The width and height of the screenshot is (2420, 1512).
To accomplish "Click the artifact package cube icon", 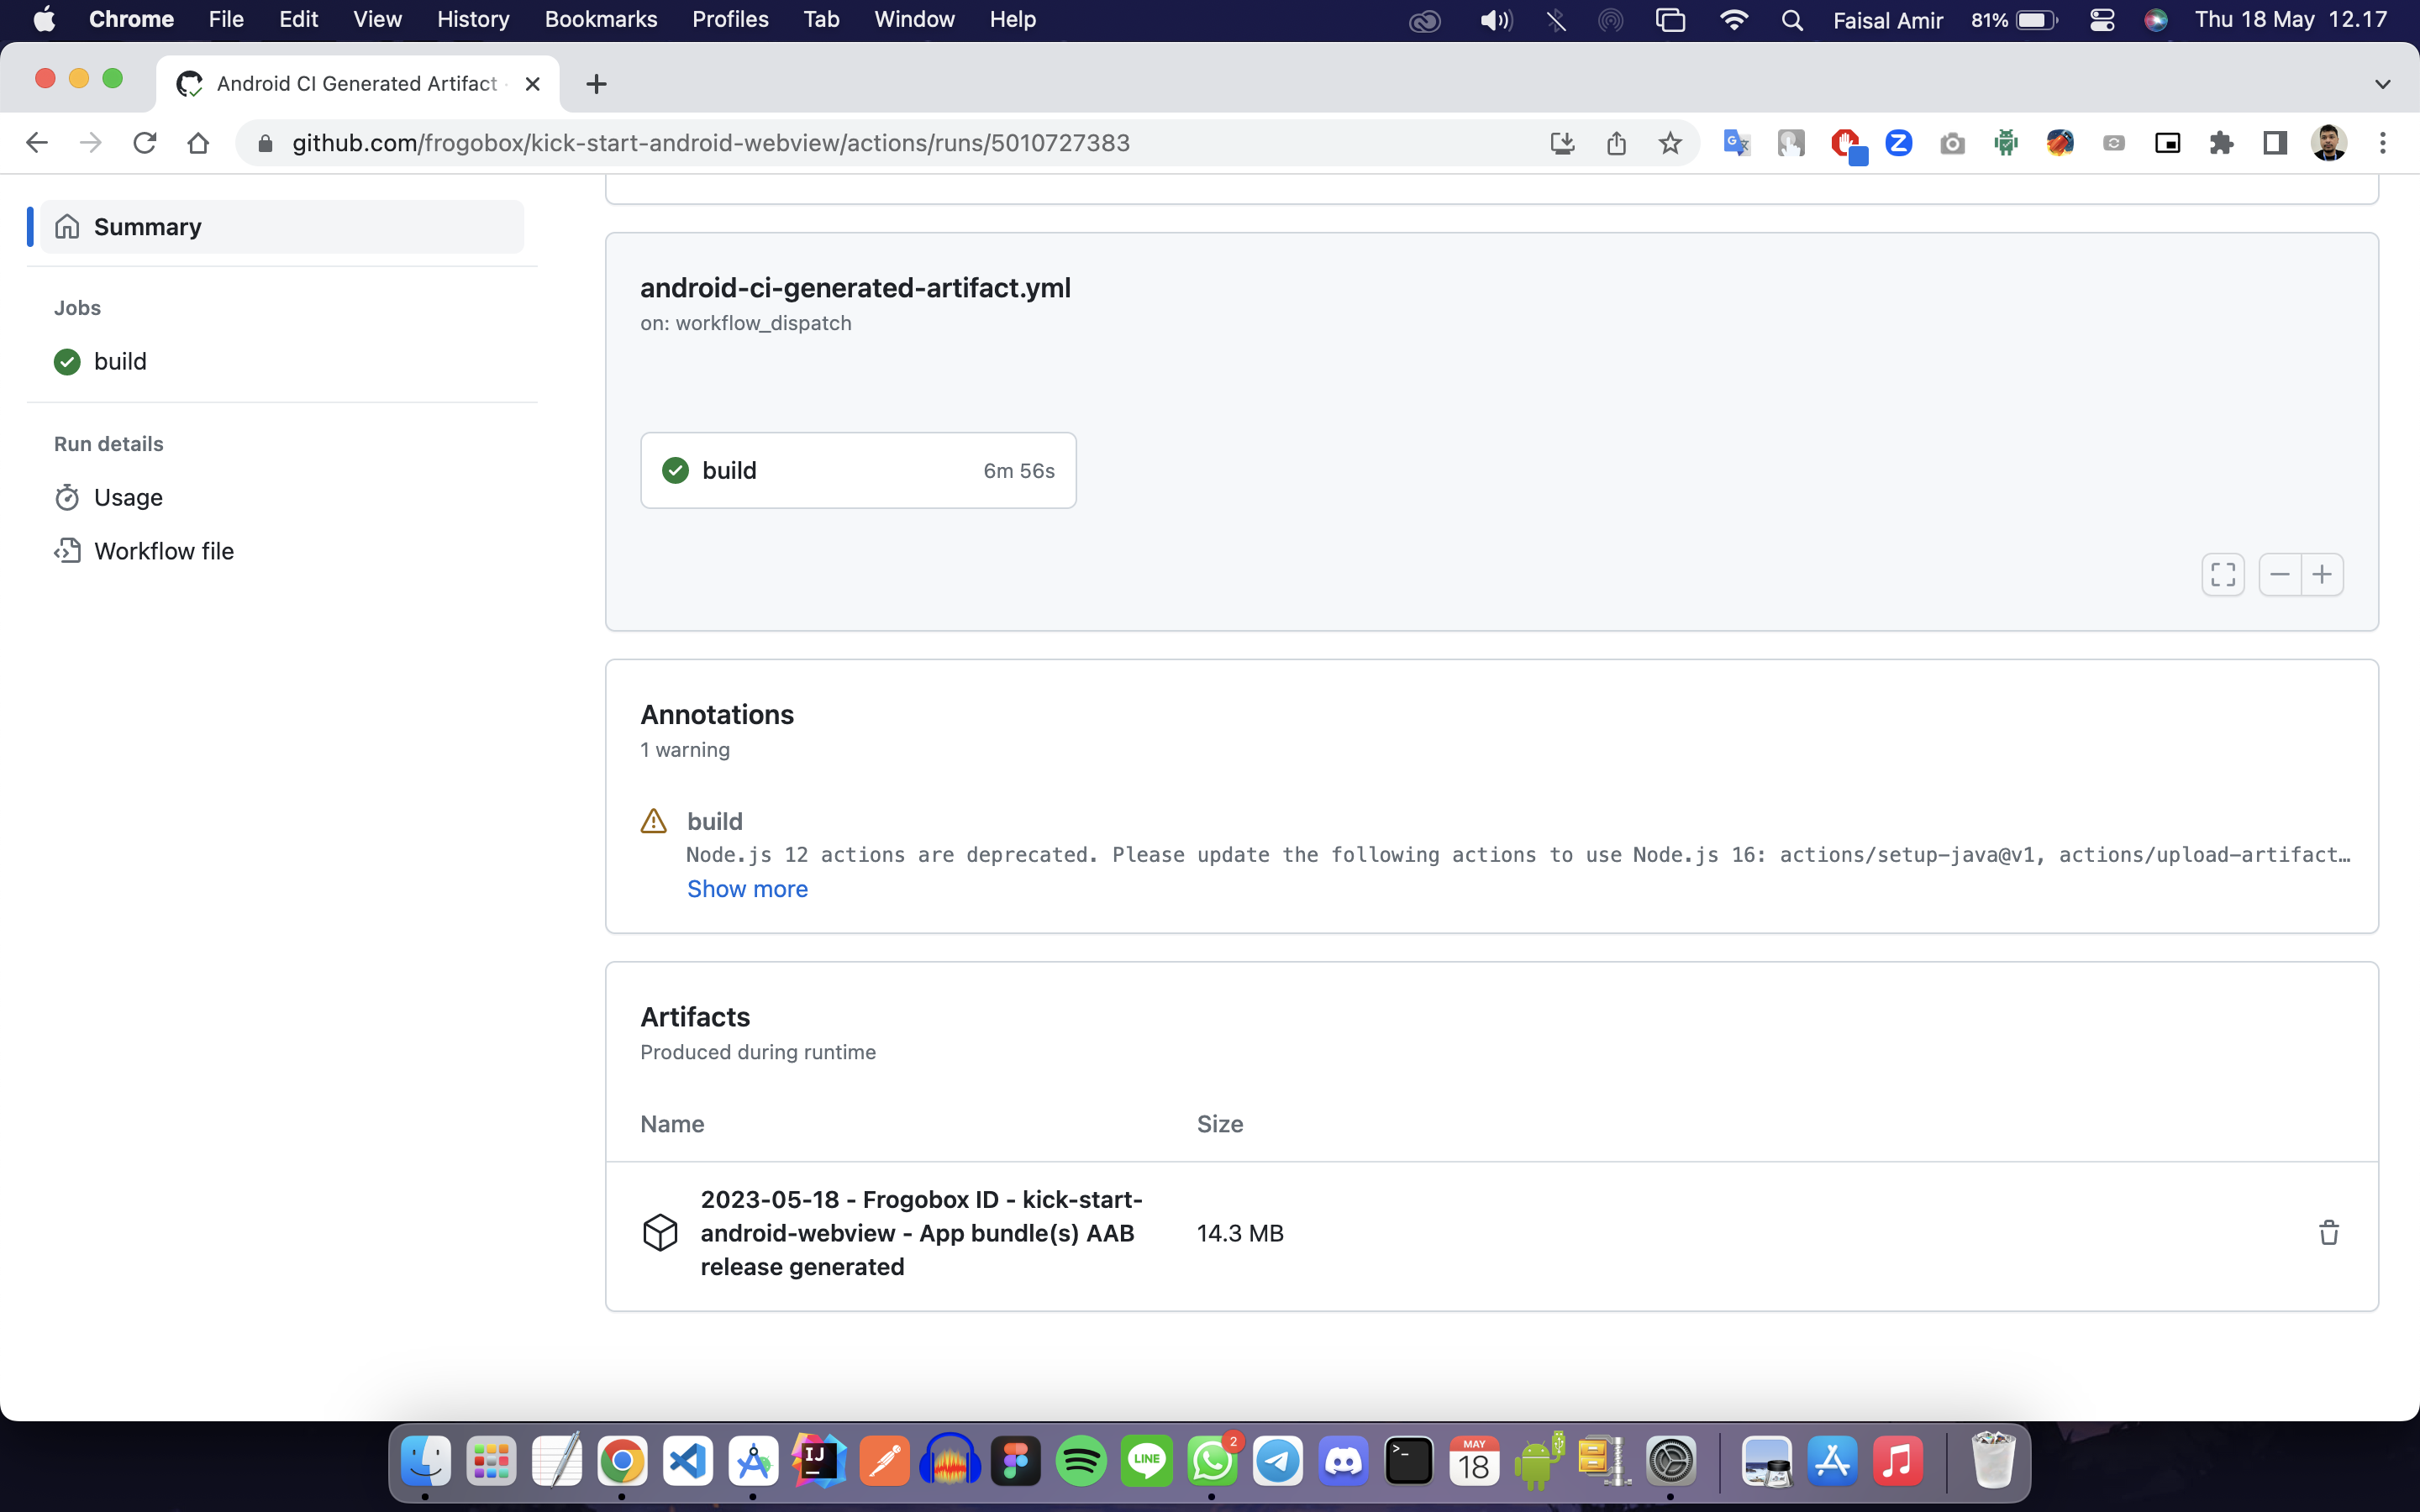I will [660, 1232].
